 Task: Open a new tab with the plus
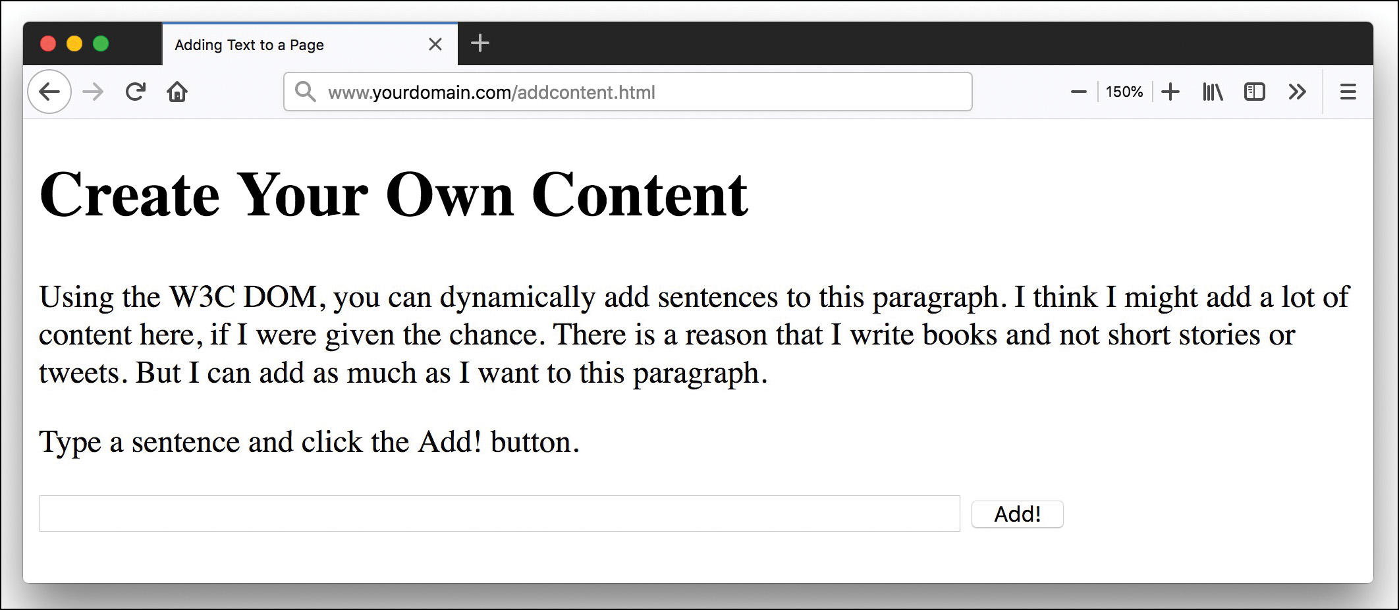480,43
